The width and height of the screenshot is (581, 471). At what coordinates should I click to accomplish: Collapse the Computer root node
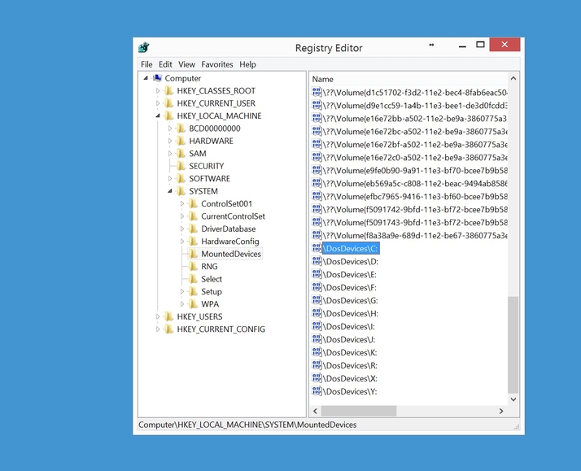146,78
